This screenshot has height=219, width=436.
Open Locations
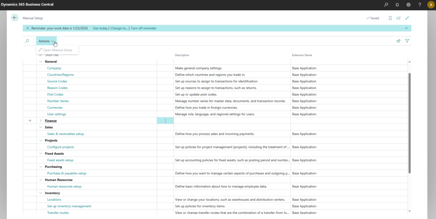(54, 199)
